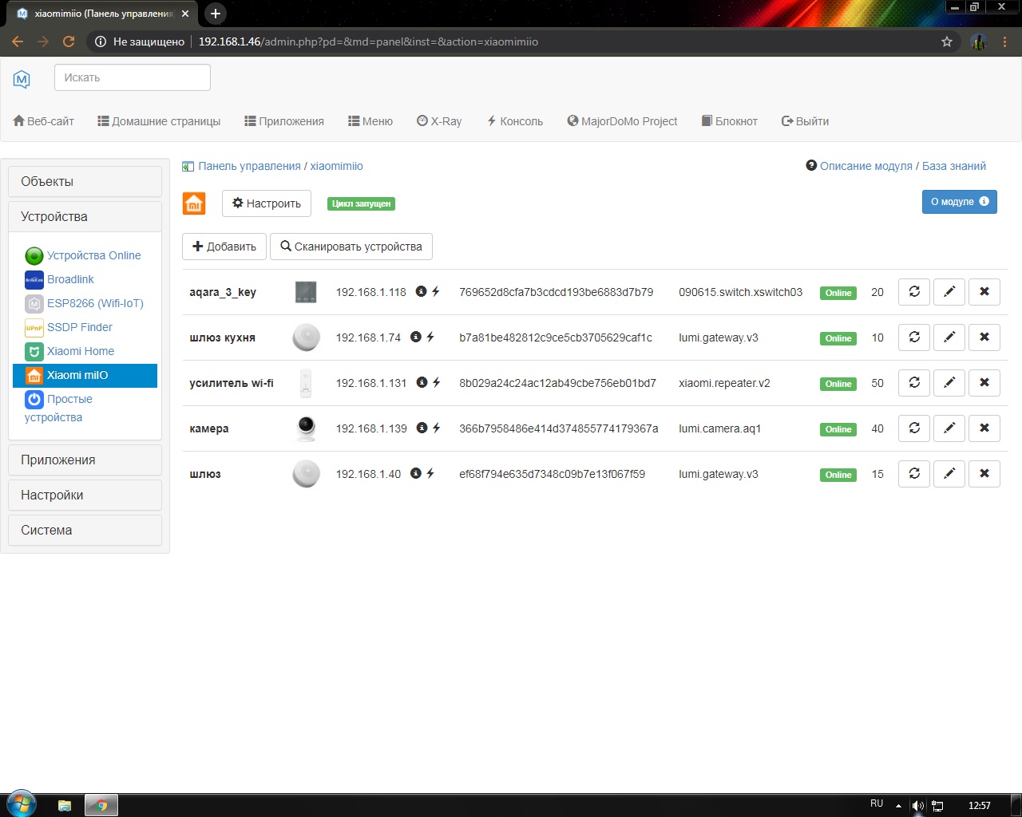
Task: Click the Настроить button
Action: 267,203
